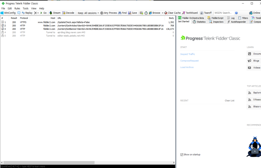The image size is (261, 168).
Task: Open the Log tab
Action: click(231, 18)
